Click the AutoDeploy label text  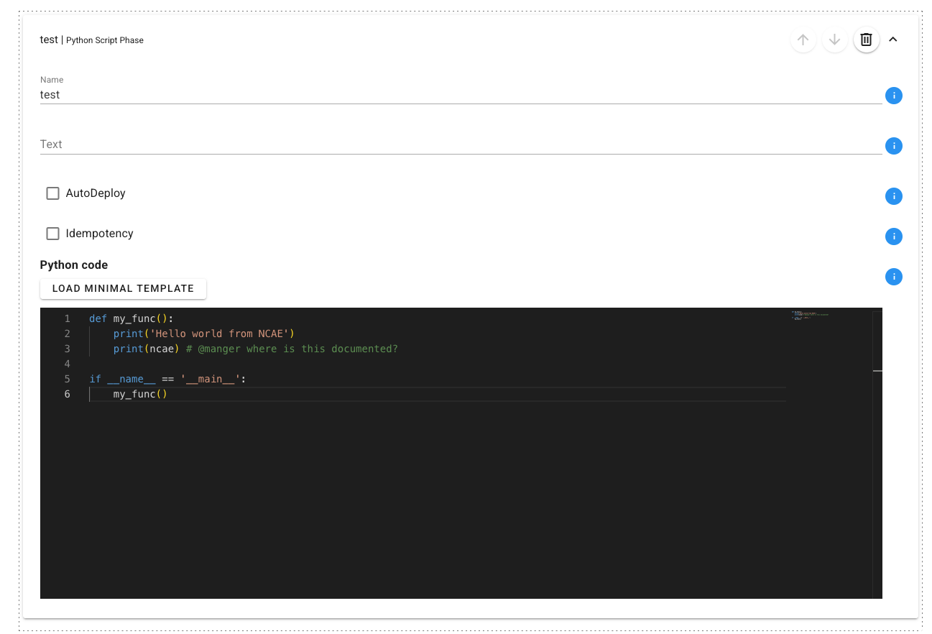pyautogui.click(x=96, y=193)
